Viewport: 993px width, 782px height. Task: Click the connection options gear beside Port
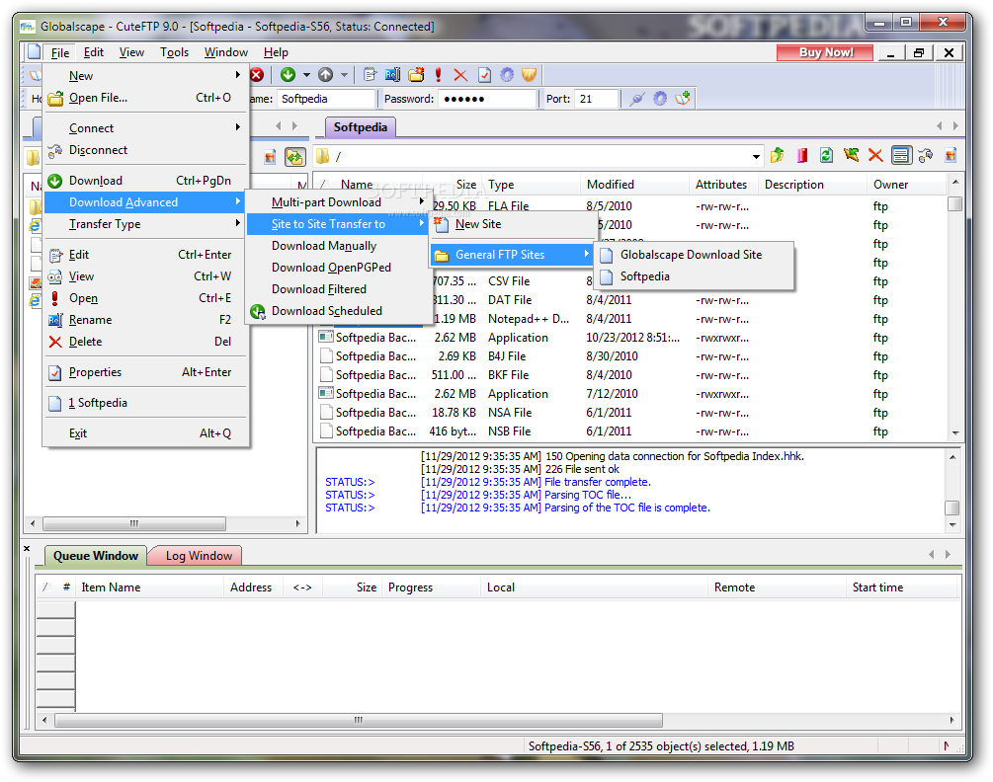660,99
